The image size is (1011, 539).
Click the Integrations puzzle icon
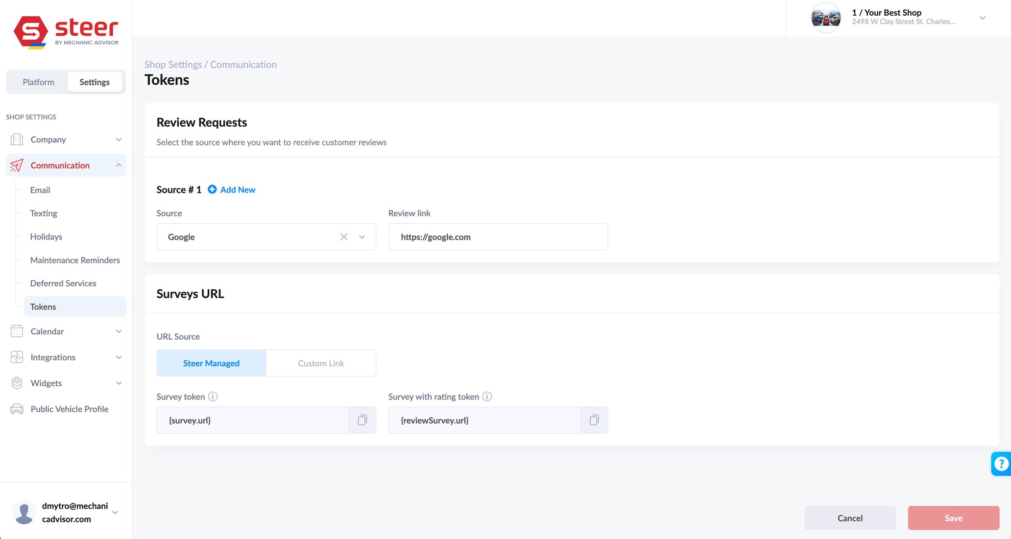pos(16,357)
